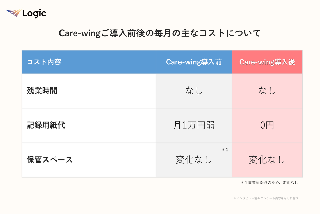Select the pink Care-wing導入後 header
This screenshot has height=214, width=320.
click(267, 62)
